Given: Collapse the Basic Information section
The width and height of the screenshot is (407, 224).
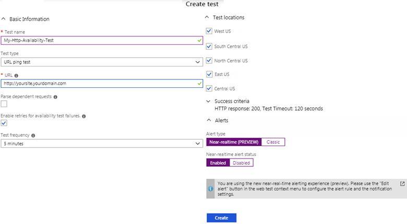Looking at the screenshot, I should (x=4, y=19).
